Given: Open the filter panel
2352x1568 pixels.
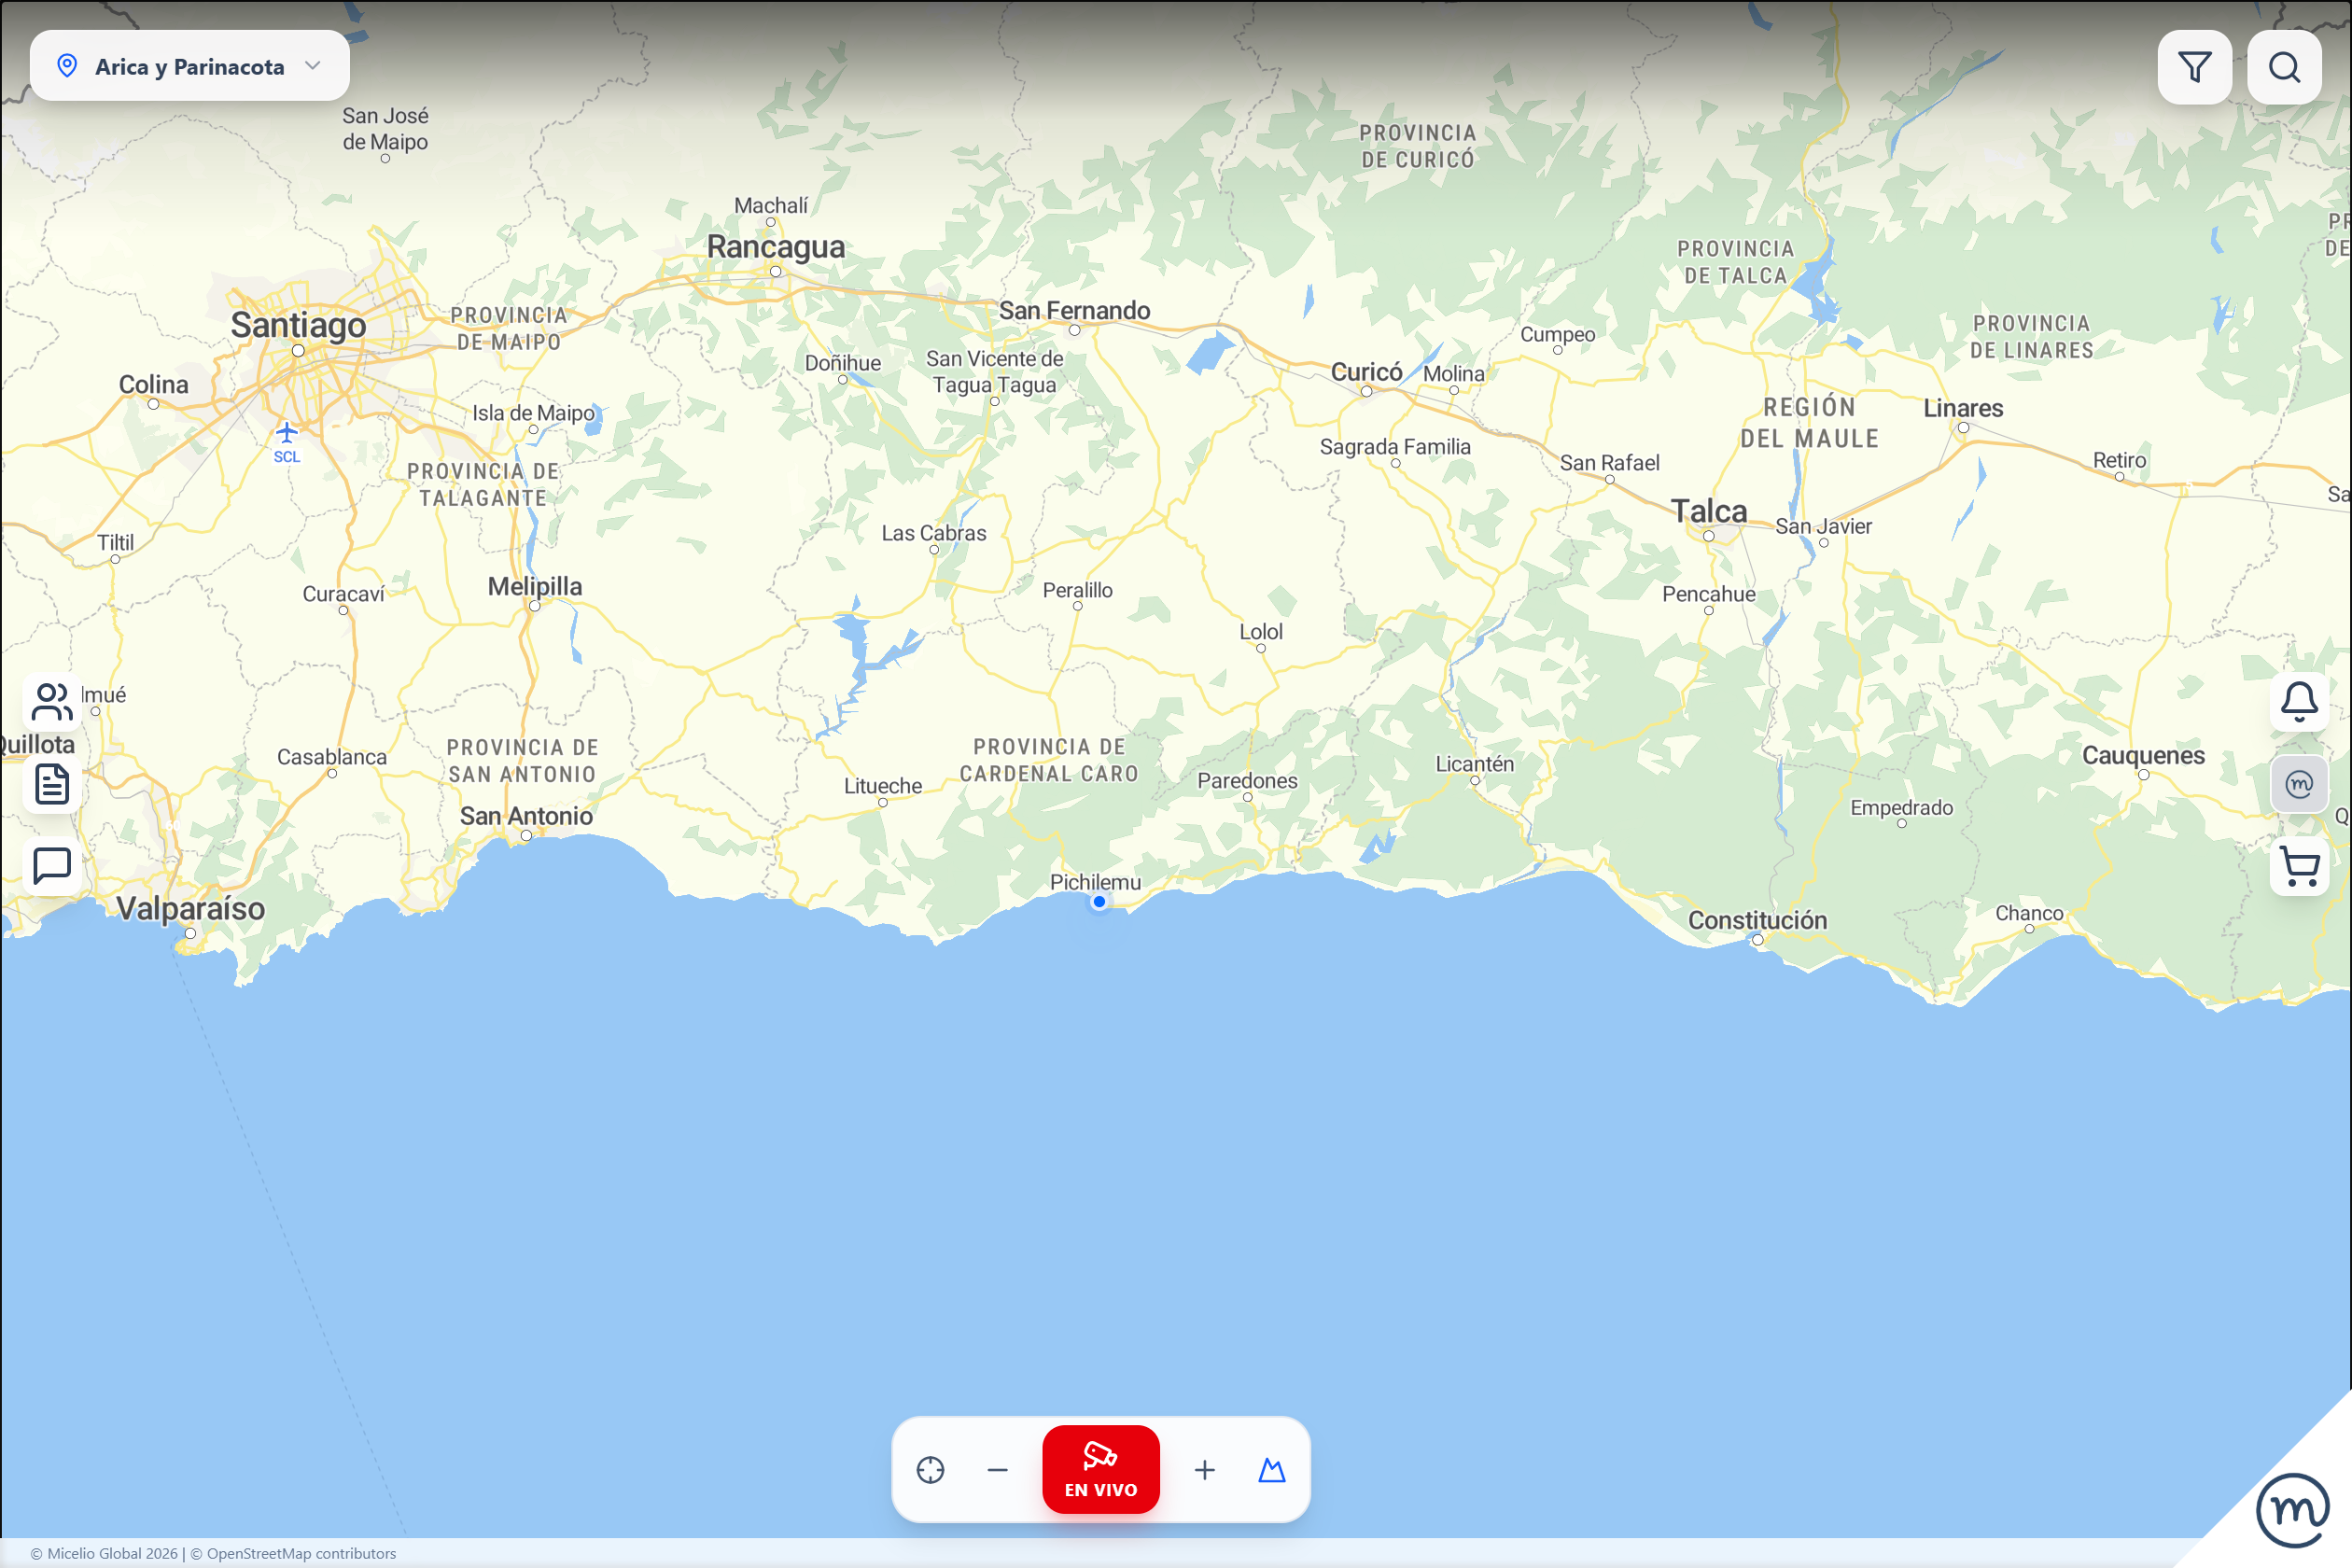Looking at the screenshot, I should point(2194,66).
